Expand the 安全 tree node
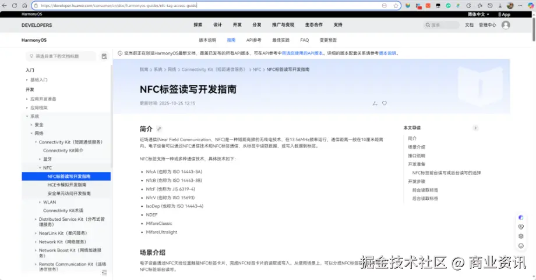The height and width of the screenshot is (280, 536). pos(31,125)
